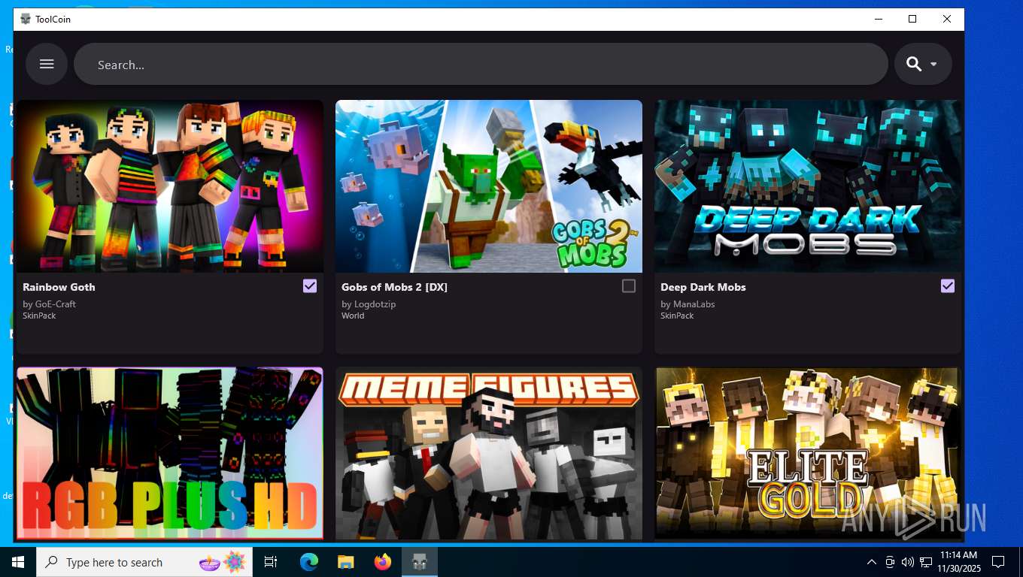The height and width of the screenshot is (577, 1023).
Task: Click the "World" type label under Gobs of Mobs
Action: 353,316
